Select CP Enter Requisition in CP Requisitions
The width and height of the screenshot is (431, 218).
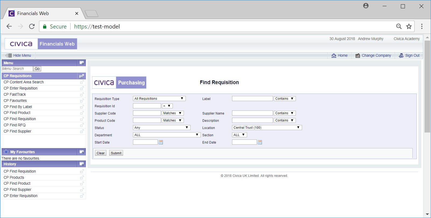tap(20, 88)
